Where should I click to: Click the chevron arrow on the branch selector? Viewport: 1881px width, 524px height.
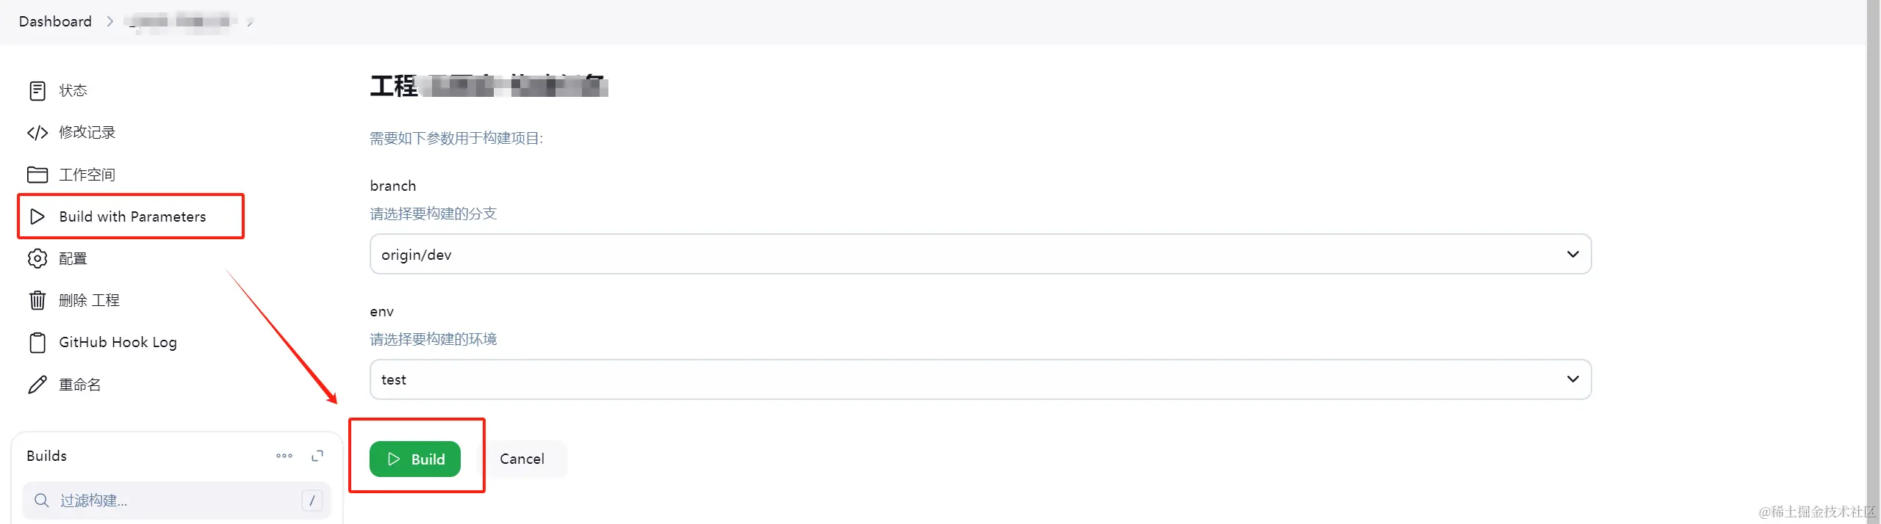click(x=1572, y=255)
